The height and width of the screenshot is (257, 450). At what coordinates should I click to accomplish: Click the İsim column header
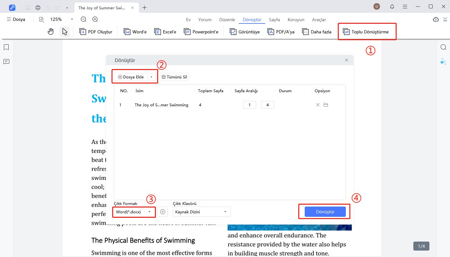pyautogui.click(x=139, y=91)
